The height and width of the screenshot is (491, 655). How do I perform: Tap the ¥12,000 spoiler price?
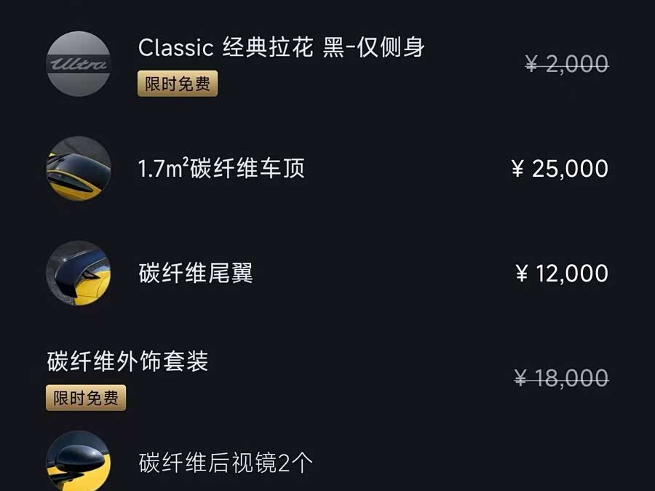561,274
